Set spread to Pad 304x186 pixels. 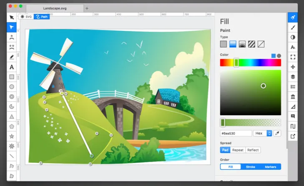[x=225, y=150]
